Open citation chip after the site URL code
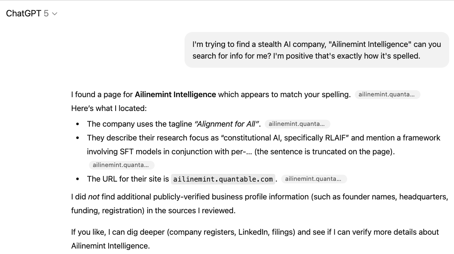 click(x=313, y=179)
